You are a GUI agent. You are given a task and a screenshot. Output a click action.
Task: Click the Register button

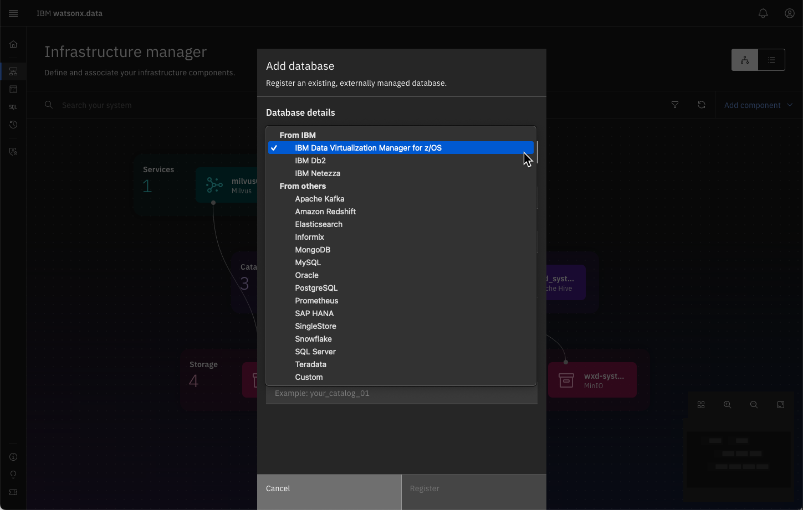point(474,492)
